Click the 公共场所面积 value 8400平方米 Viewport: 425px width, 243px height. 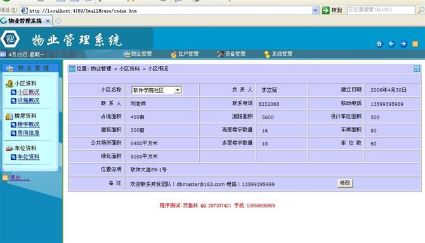click(143, 143)
